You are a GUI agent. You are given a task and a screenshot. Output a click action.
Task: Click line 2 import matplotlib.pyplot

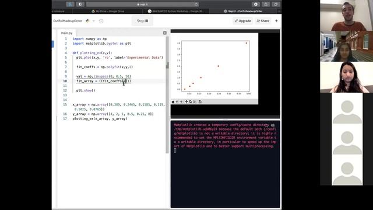click(x=102, y=44)
